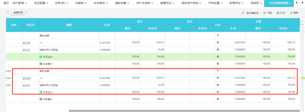The width and height of the screenshot is (305, 112).
Task: Click the print icon
Action: 278,13
